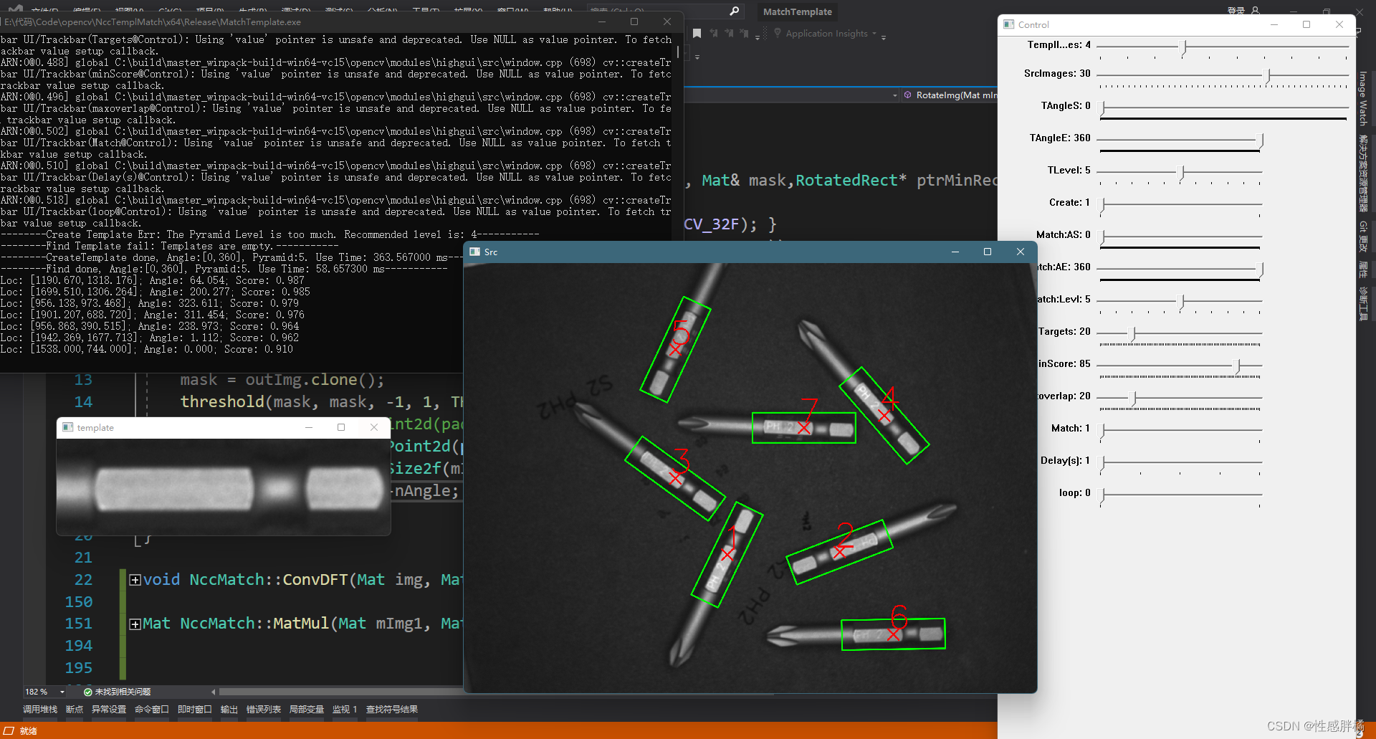
Task: Open the 监视 1 tab
Action: pos(345,709)
